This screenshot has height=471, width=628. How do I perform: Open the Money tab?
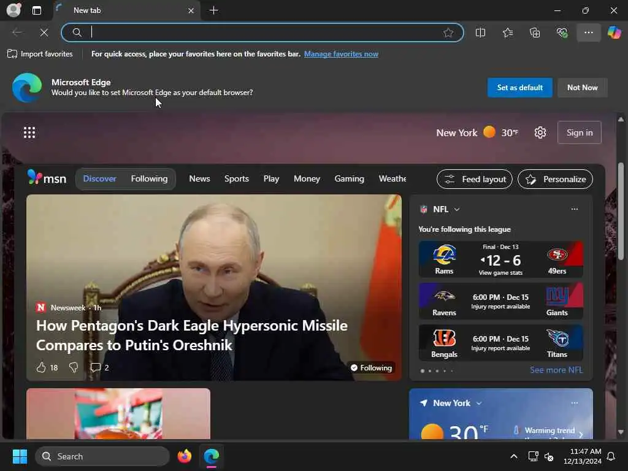[307, 178]
